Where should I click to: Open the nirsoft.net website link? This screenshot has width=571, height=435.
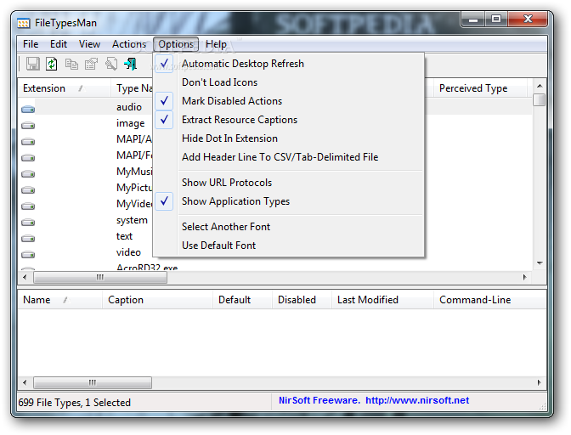click(x=417, y=400)
